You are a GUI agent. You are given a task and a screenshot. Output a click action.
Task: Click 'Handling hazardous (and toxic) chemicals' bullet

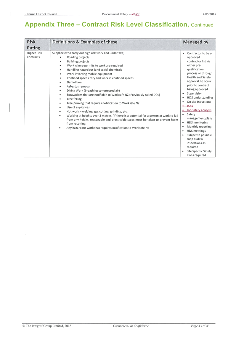click(94, 70)
